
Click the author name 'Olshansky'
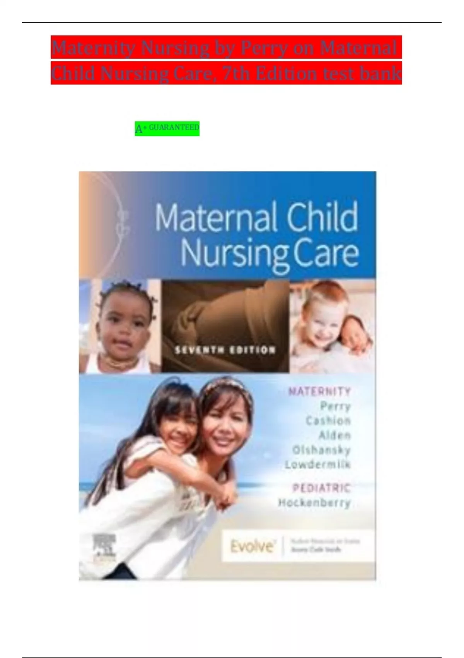coord(321,450)
